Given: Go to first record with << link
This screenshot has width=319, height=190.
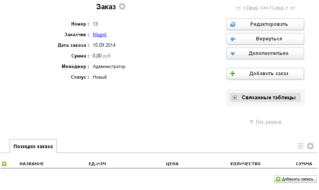Looking at the screenshot, I should click(x=238, y=7).
